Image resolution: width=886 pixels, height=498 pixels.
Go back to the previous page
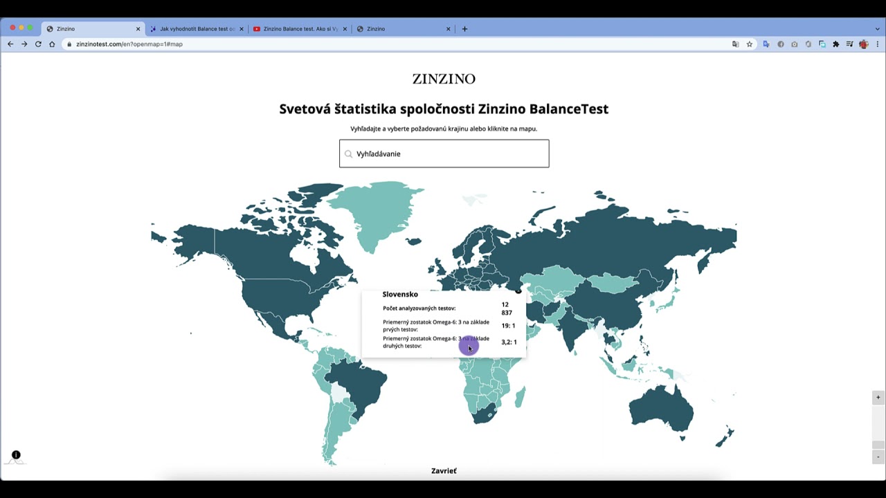[10, 44]
